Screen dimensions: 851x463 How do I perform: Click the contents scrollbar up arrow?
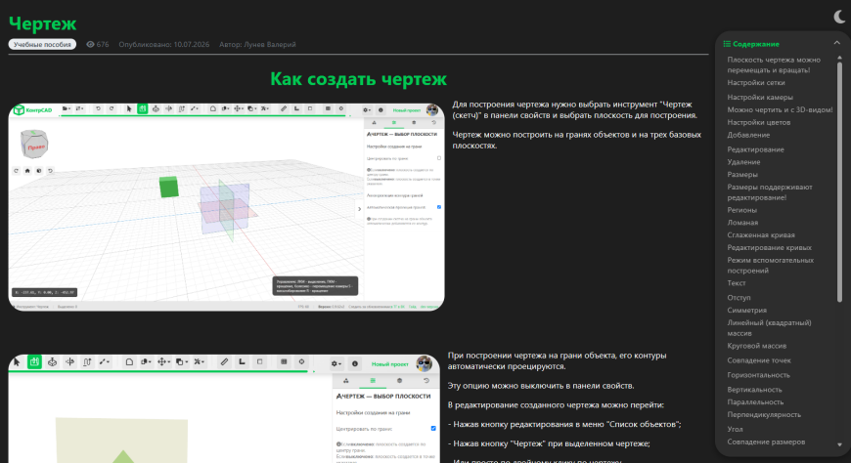point(839,58)
